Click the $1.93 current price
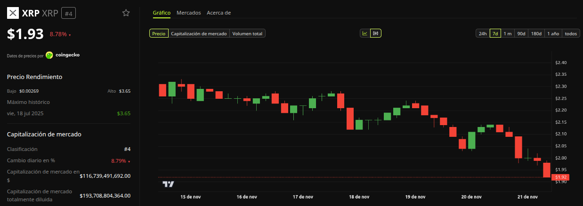This screenshot has width=583, height=206. [x=25, y=34]
